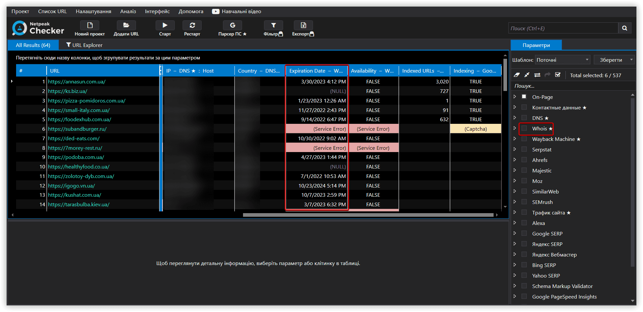Expand the SimilarWeb tree node
Image resolution: width=643 pixels, height=312 pixels.
pyautogui.click(x=515, y=191)
